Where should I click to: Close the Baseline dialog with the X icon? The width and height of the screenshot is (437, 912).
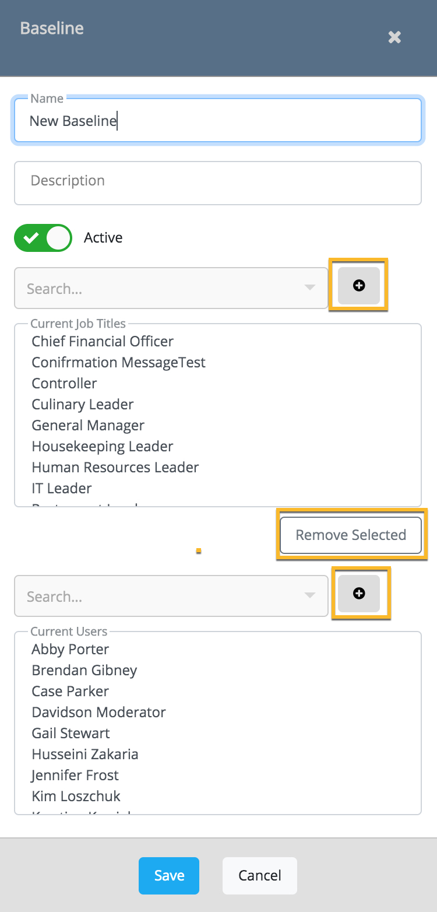tap(394, 37)
